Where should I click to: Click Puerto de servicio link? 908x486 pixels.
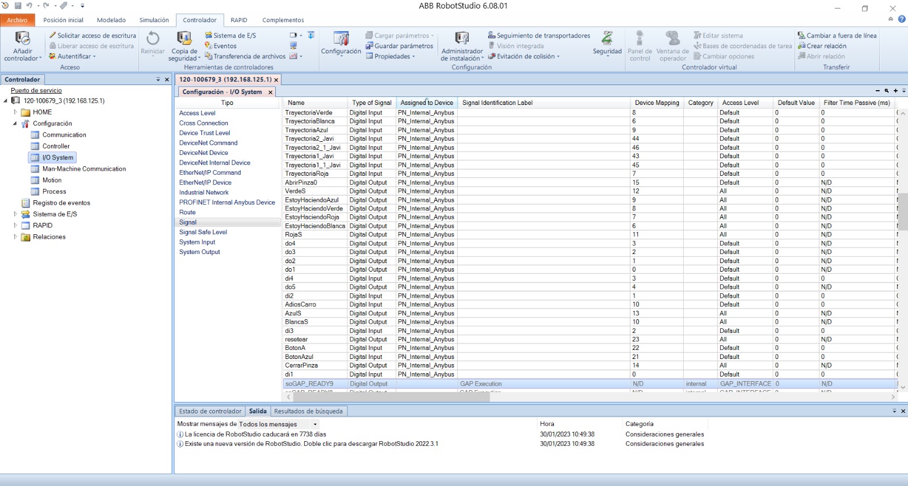click(x=36, y=90)
